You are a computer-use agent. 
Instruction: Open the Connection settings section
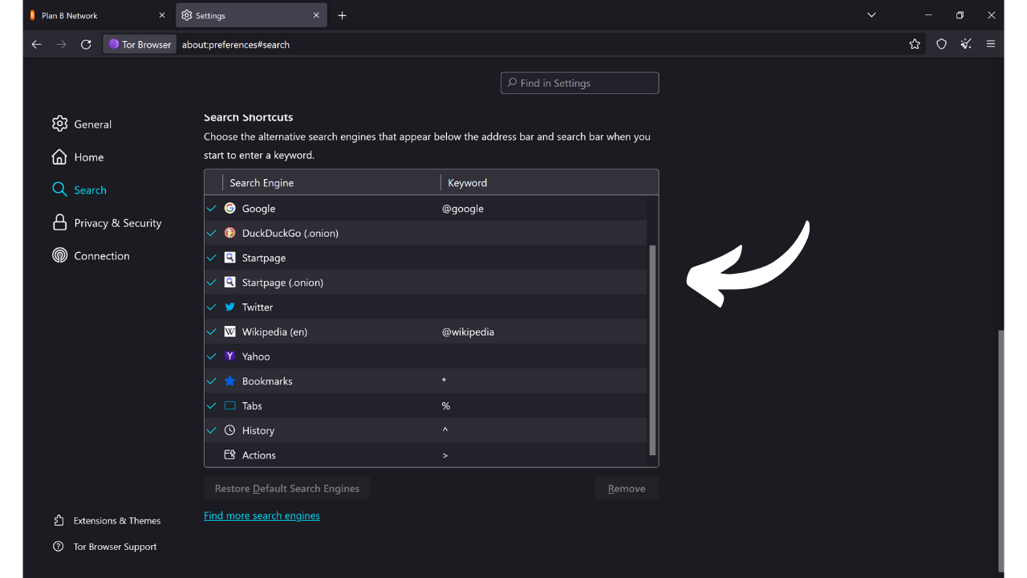[x=101, y=255]
